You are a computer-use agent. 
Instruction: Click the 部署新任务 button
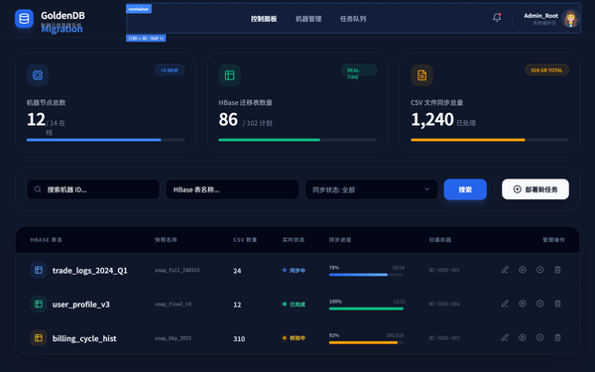pyautogui.click(x=535, y=189)
